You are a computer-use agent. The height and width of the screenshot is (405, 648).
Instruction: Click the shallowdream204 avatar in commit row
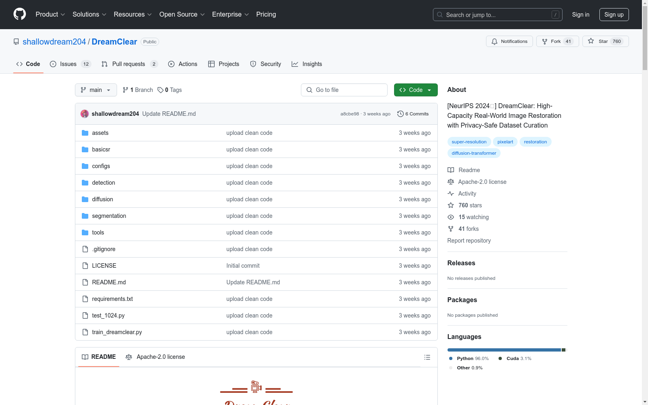click(85, 114)
